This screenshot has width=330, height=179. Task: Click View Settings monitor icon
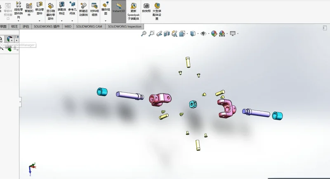233,33
